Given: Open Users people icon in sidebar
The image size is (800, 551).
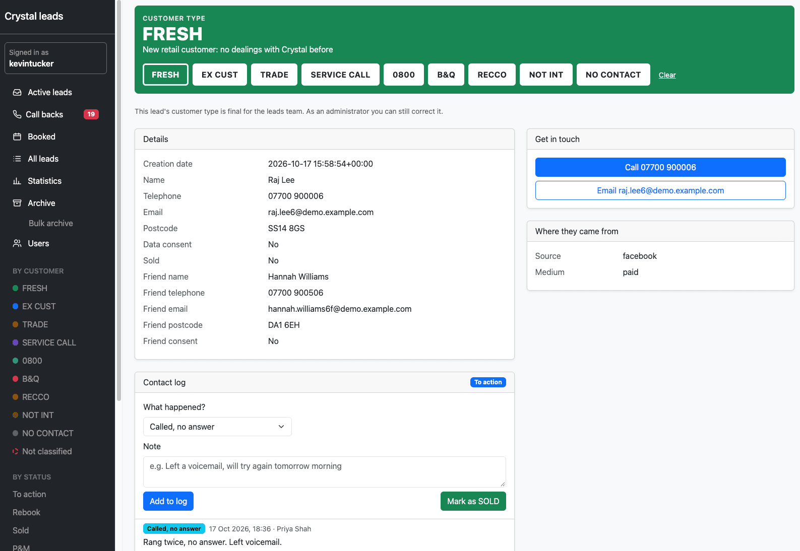Looking at the screenshot, I should (x=17, y=243).
